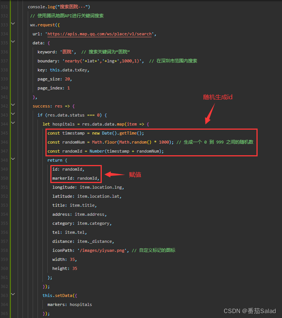This screenshot has height=318, width=282.
Task: Click 'category: item.category,' text
Action: tap(82, 224)
